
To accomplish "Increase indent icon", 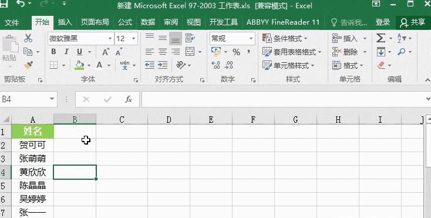I will (163, 65).
